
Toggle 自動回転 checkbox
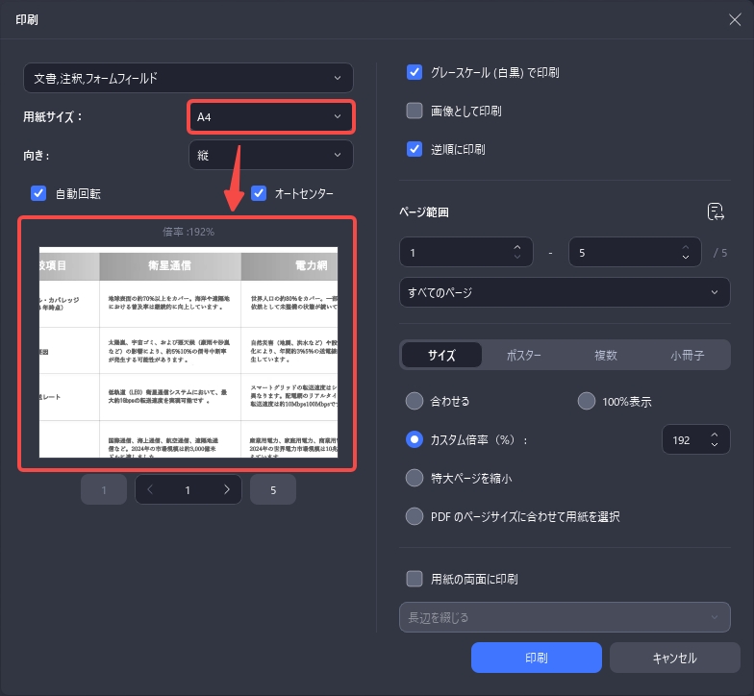point(38,193)
